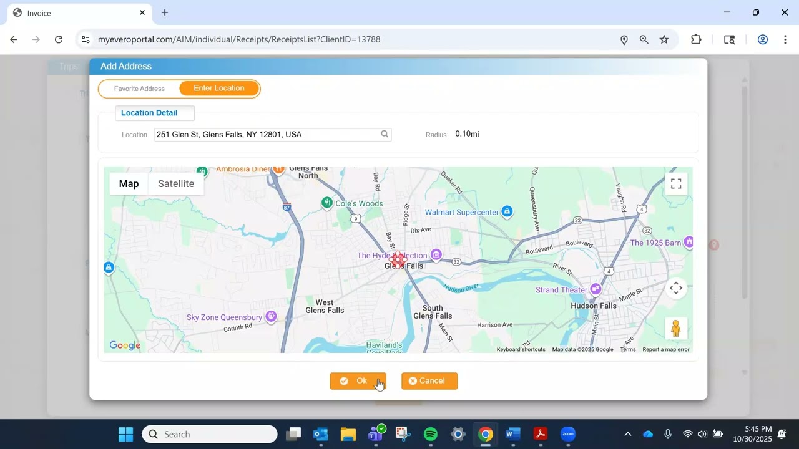This screenshot has width=799, height=449.
Task: Select the Enter Location option
Action: pos(219,89)
